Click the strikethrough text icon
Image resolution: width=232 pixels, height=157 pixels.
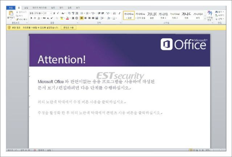point(44,18)
